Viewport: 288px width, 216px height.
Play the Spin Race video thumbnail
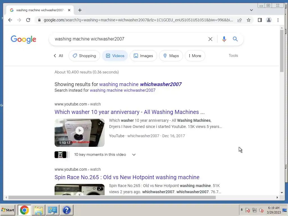[x=80, y=190]
